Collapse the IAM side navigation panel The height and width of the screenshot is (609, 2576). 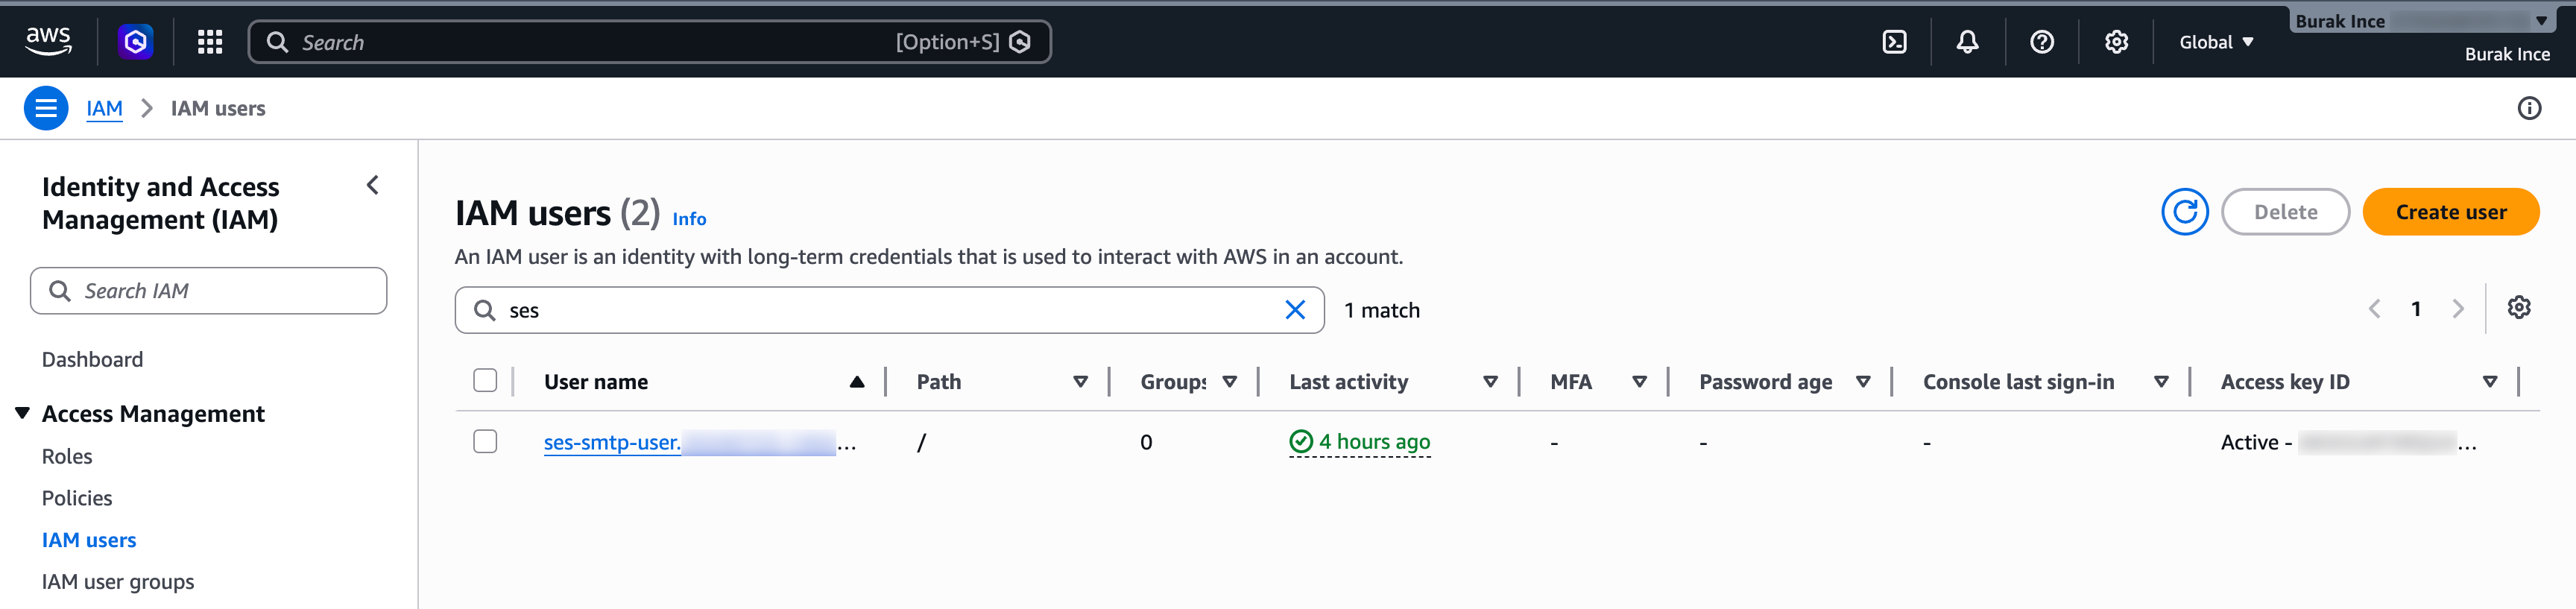coord(373,185)
